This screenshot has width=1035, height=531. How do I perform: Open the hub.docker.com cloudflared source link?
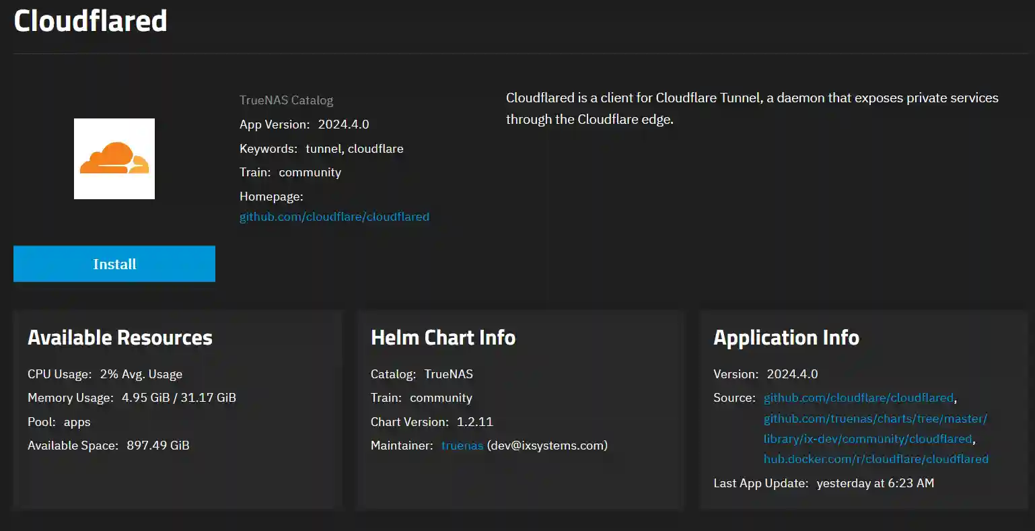click(x=876, y=458)
